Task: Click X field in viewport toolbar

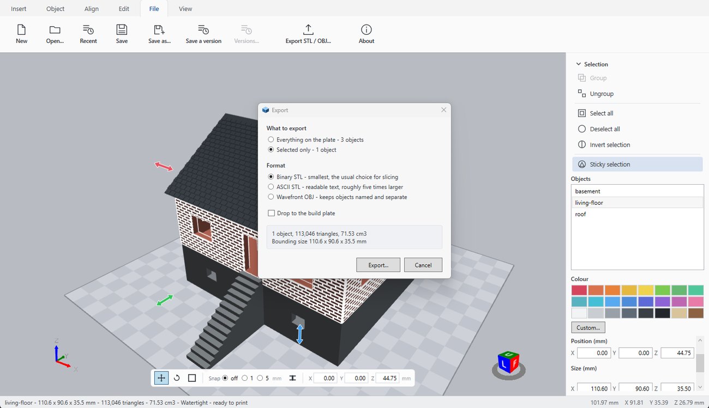Action: pos(325,378)
